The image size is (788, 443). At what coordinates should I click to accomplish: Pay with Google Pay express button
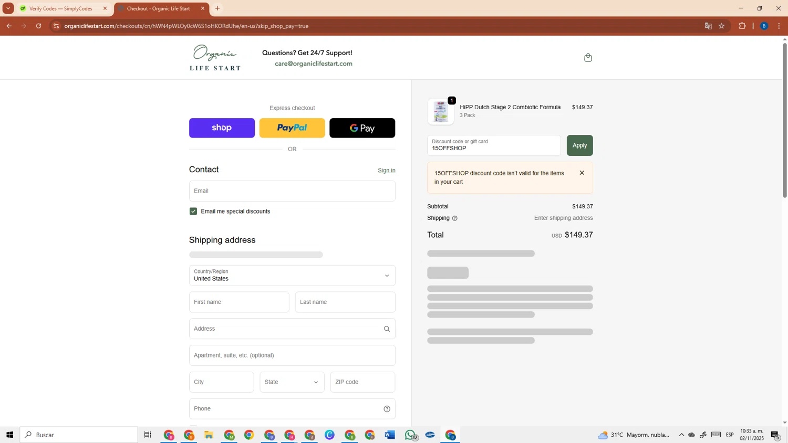click(362, 128)
